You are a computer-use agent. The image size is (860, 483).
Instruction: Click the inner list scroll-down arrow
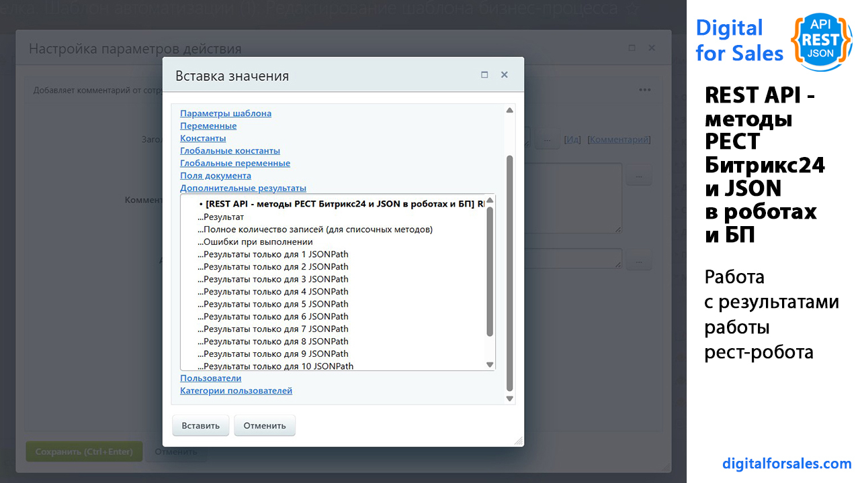(490, 364)
